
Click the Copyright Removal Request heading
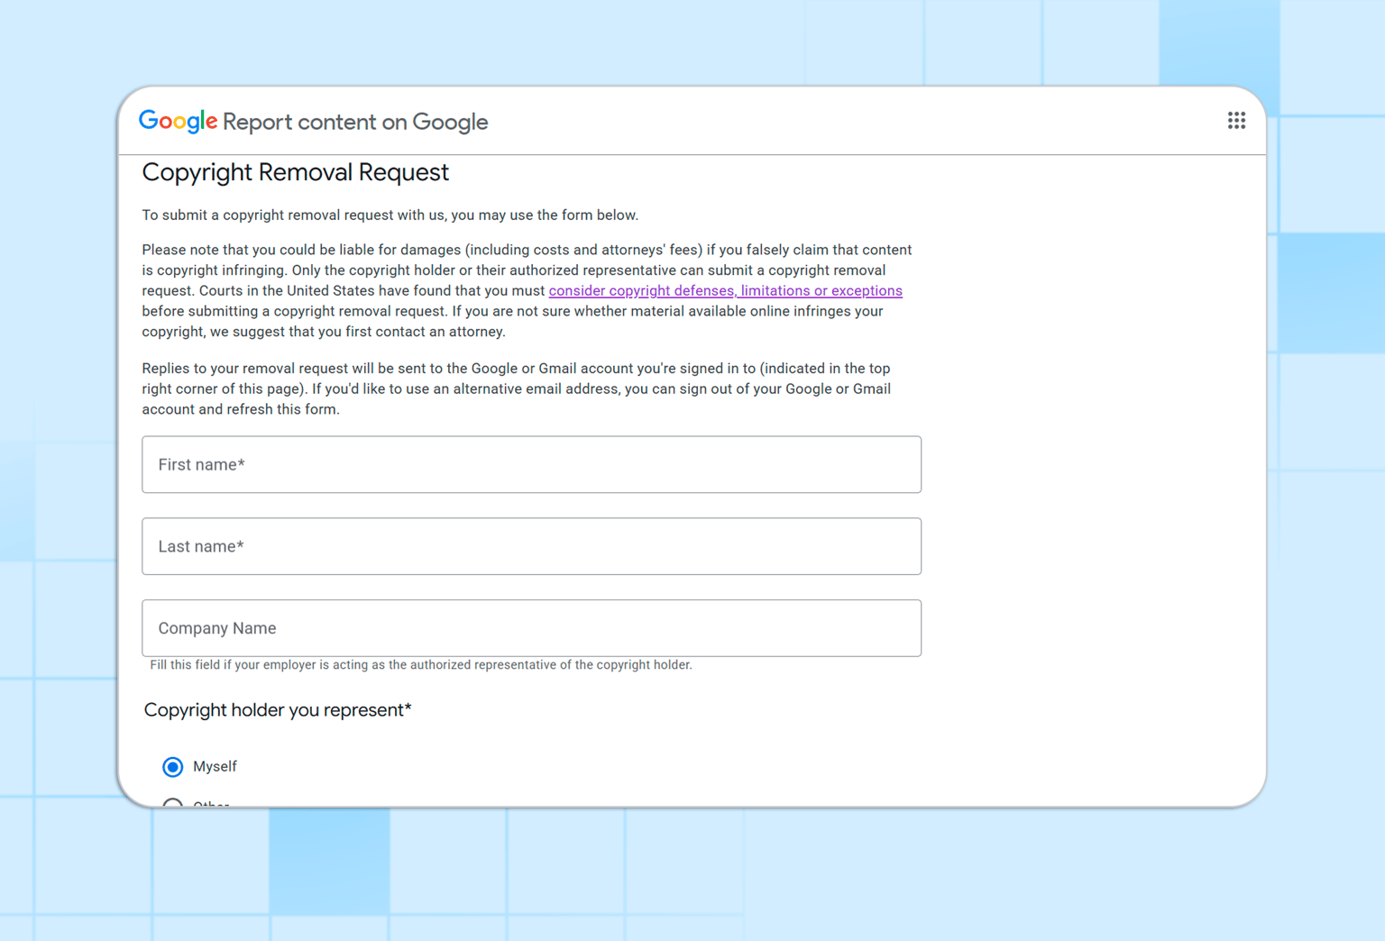(296, 172)
